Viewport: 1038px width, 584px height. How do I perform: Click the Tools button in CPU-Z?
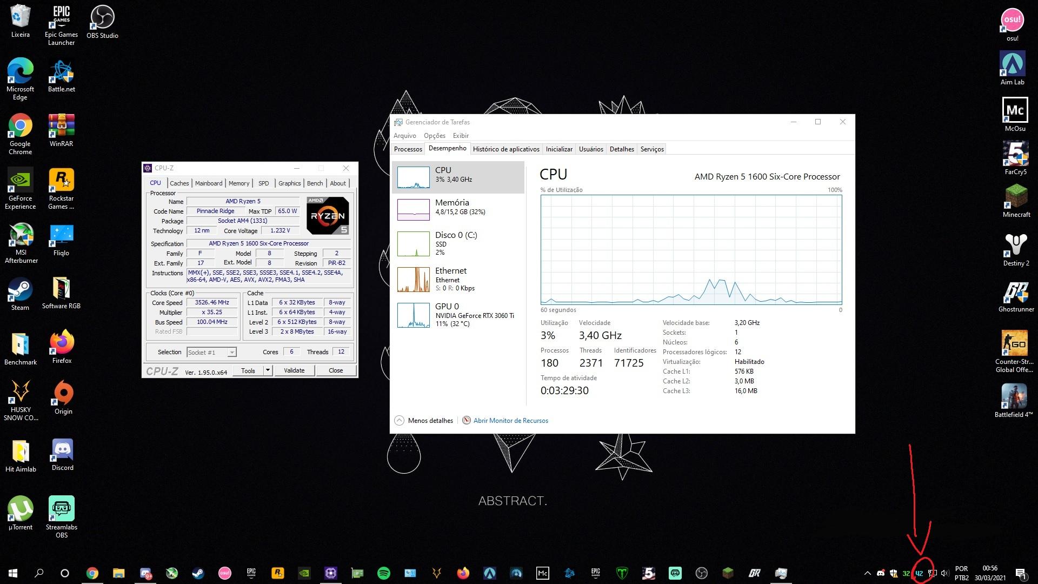[x=248, y=370]
